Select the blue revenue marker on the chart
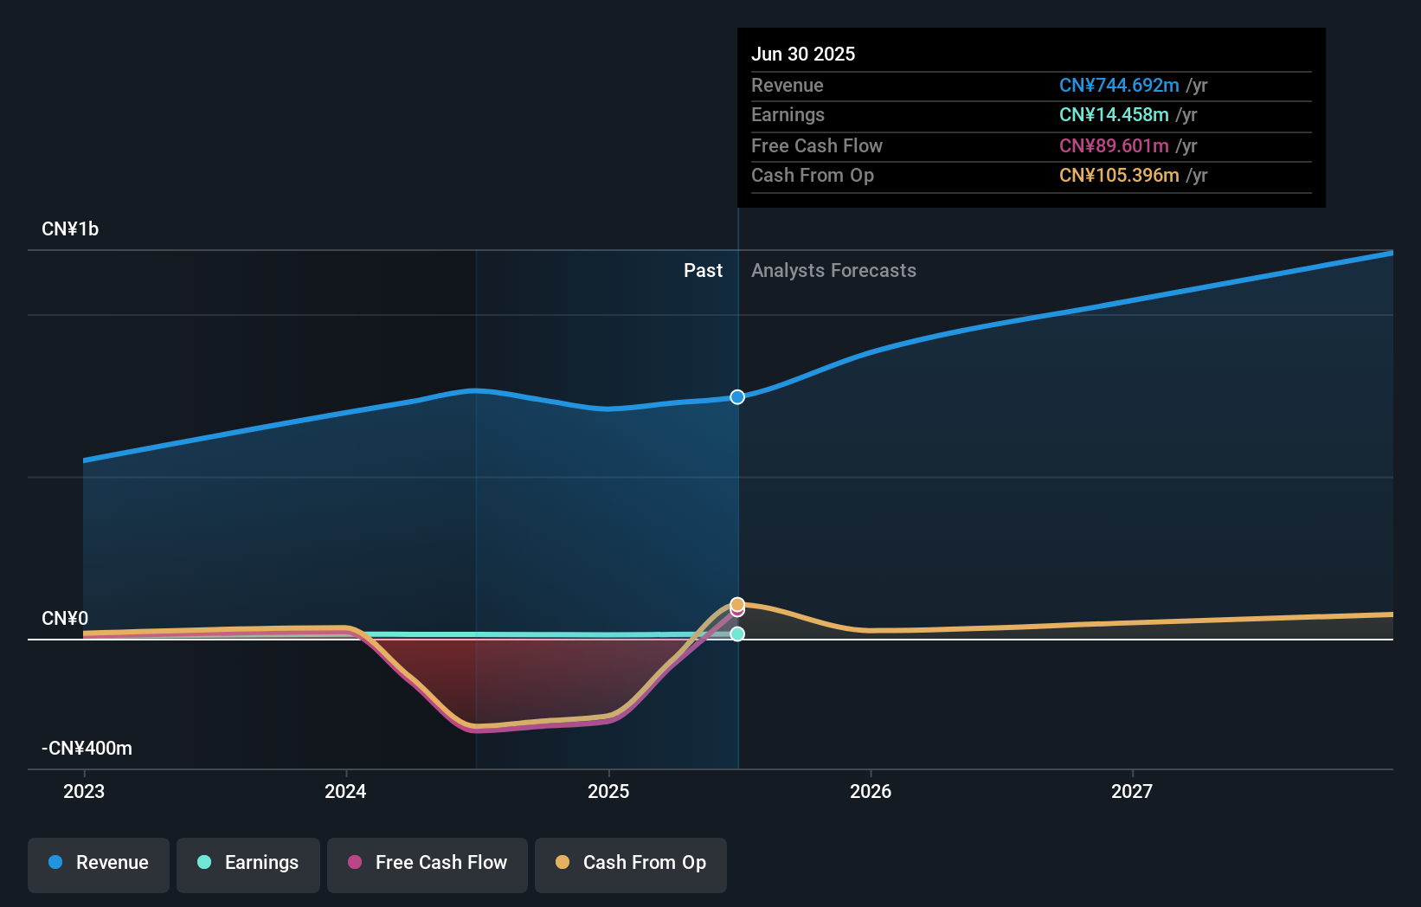This screenshot has width=1421, height=907. [x=737, y=396]
